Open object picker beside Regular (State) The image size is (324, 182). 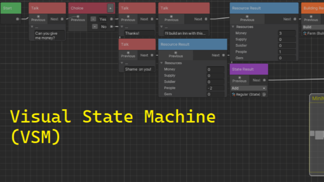(x=264, y=95)
